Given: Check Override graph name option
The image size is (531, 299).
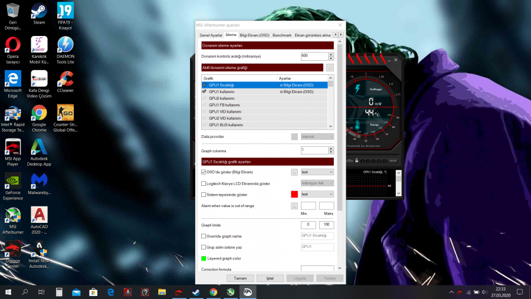Looking at the screenshot, I should click(204, 236).
